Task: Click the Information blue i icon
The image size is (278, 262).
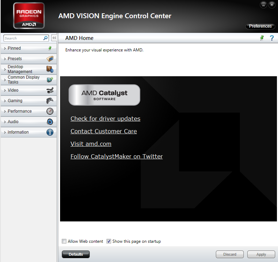Action: click(50, 132)
